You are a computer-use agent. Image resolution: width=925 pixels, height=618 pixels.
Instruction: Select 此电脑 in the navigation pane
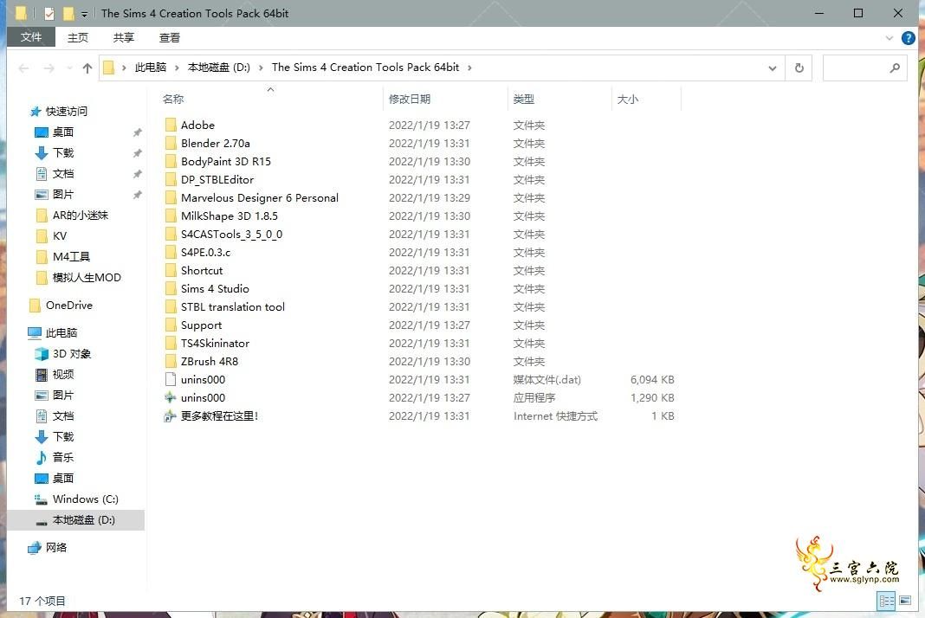[61, 332]
